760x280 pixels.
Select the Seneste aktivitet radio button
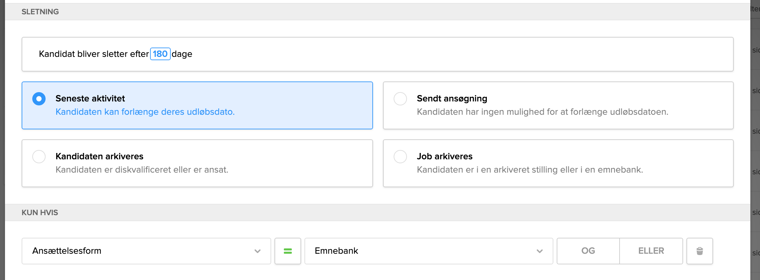[x=39, y=99]
